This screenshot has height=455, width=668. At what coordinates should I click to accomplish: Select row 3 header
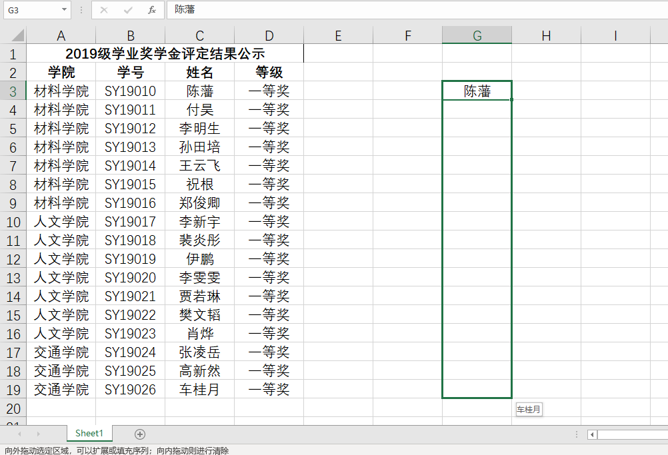click(13, 91)
